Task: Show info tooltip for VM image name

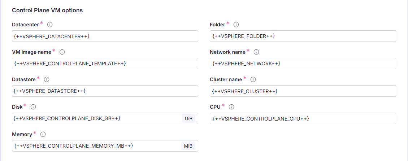Action: [62, 52]
